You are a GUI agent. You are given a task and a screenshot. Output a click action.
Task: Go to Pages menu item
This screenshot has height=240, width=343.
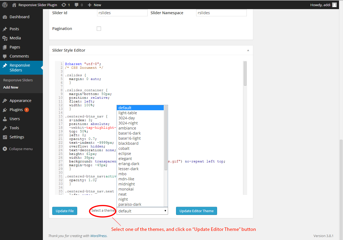[x=21, y=47]
